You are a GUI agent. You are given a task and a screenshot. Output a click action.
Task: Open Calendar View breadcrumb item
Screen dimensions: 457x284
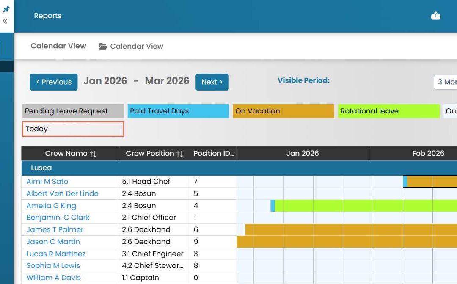pyautogui.click(x=137, y=46)
